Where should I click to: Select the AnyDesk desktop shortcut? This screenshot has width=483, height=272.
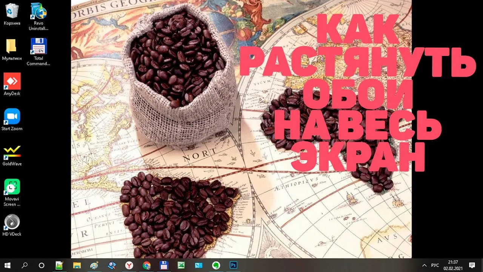pyautogui.click(x=12, y=85)
